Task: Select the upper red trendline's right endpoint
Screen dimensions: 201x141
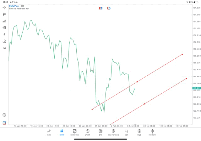Action: pyautogui.click(x=182, y=54)
